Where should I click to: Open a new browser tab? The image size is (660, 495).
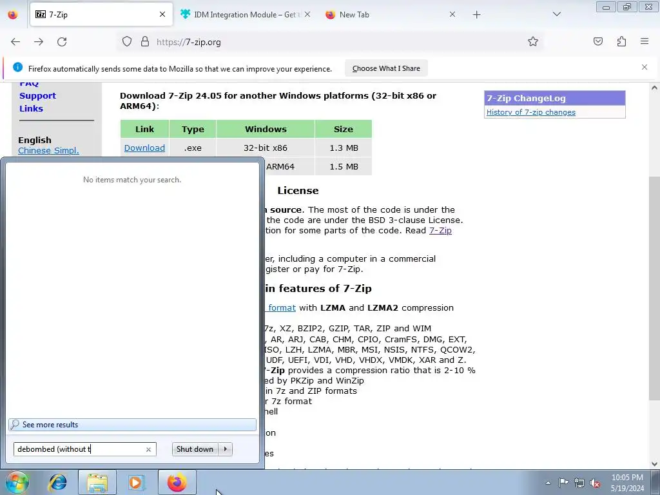coord(476,15)
